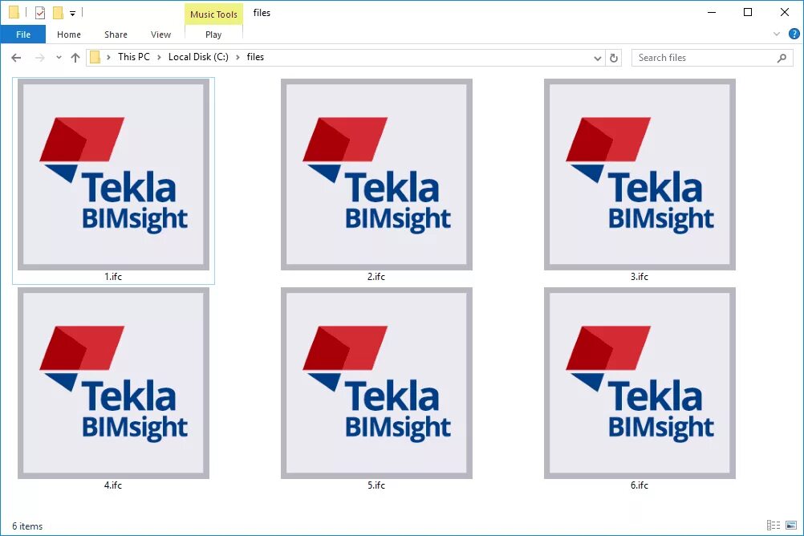Refresh the files folder
The width and height of the screenshot is (804, 536).
click(614, 58)
